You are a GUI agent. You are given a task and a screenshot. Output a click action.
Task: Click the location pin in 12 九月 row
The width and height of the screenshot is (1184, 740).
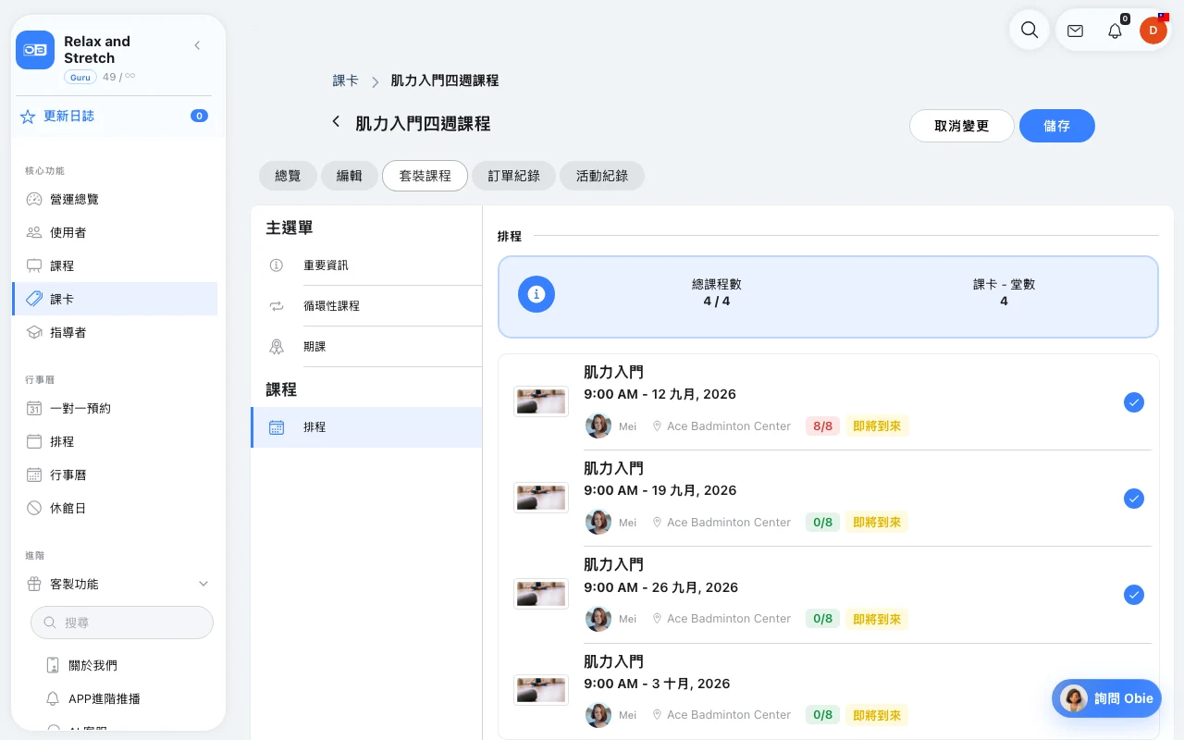pos(657,426)
